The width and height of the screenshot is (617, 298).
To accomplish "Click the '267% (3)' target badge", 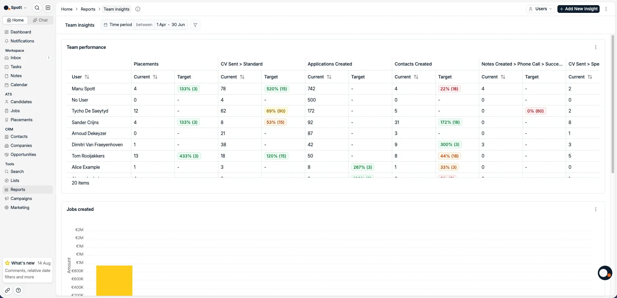I will (x=363, y=167).
